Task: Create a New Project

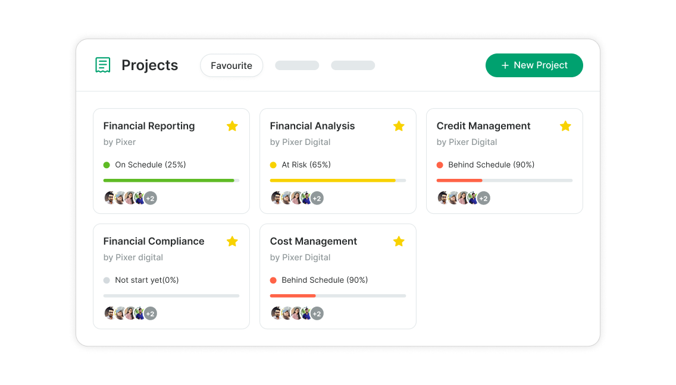Action: click(534, 65)
